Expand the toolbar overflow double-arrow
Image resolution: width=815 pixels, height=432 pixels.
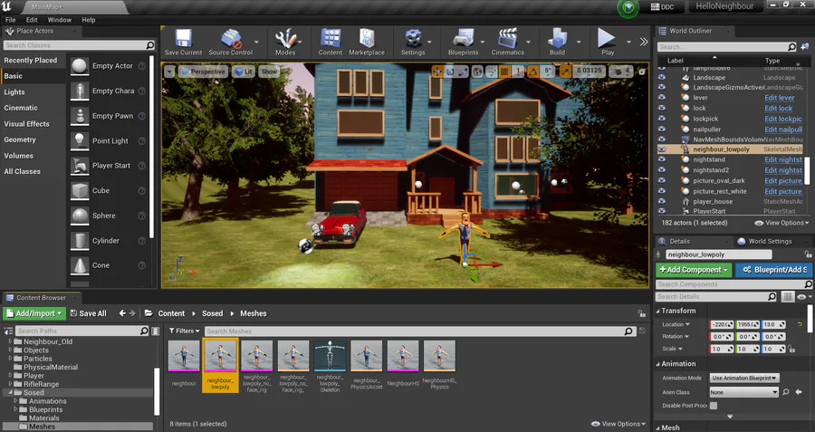point(644,42)
